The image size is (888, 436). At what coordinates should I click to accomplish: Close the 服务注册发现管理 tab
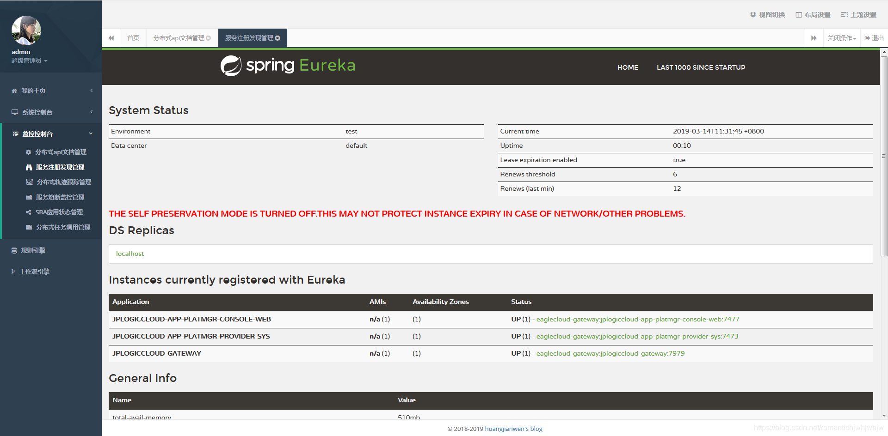[277, 38]
